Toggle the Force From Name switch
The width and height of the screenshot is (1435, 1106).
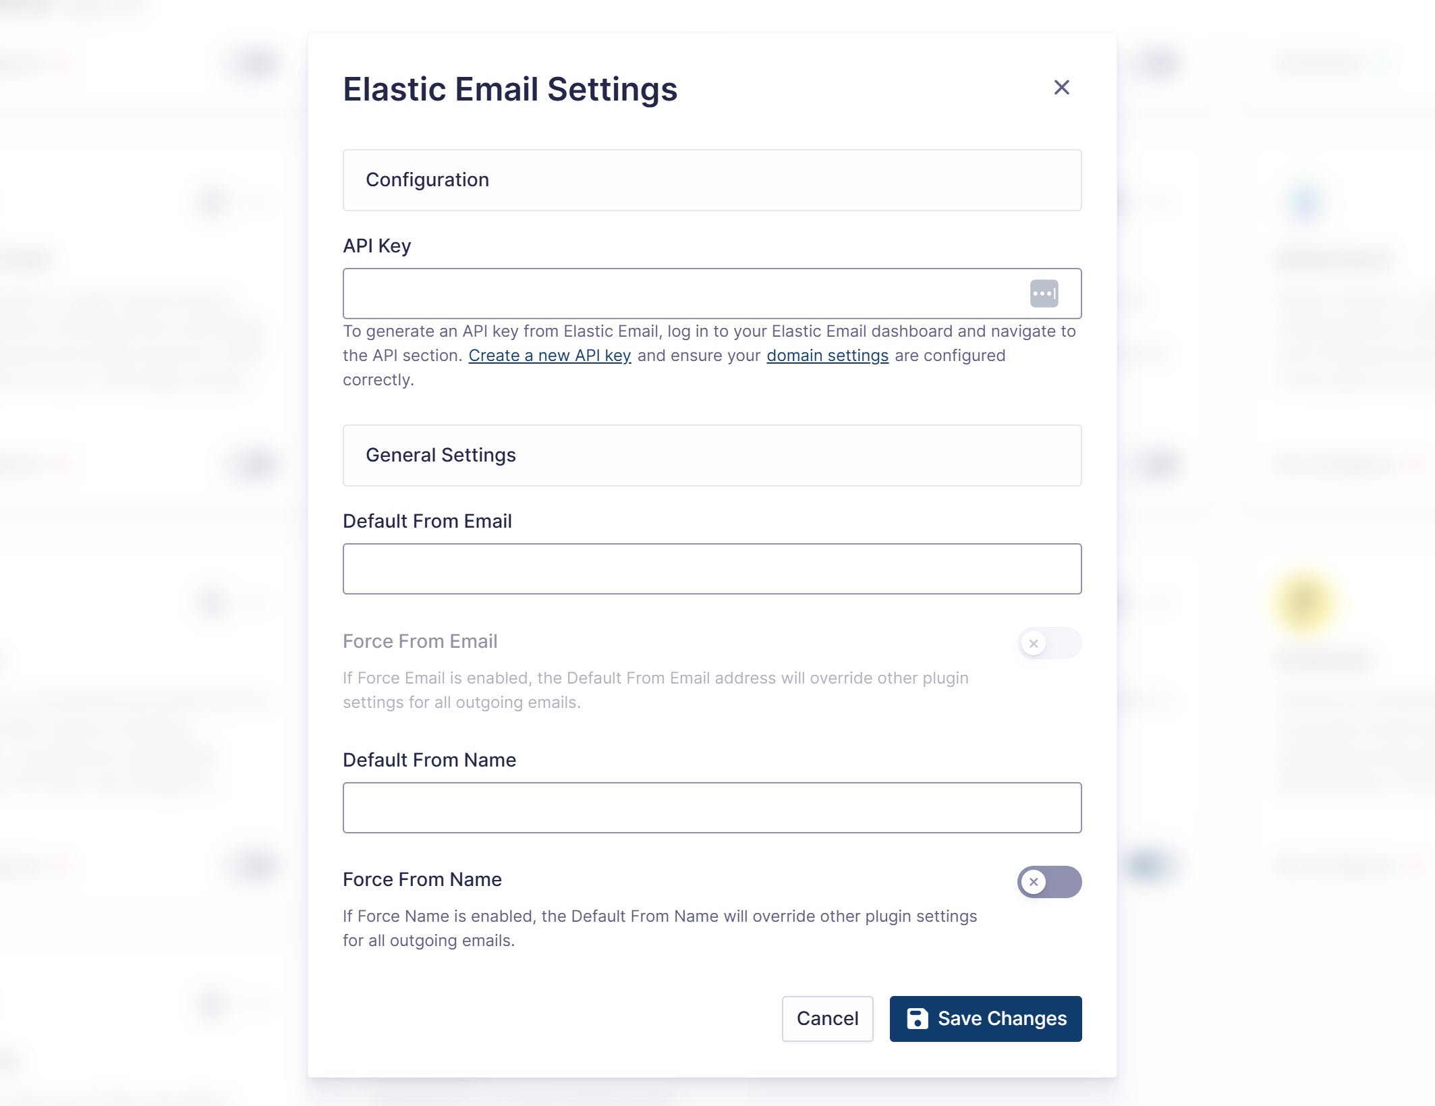1049,881
